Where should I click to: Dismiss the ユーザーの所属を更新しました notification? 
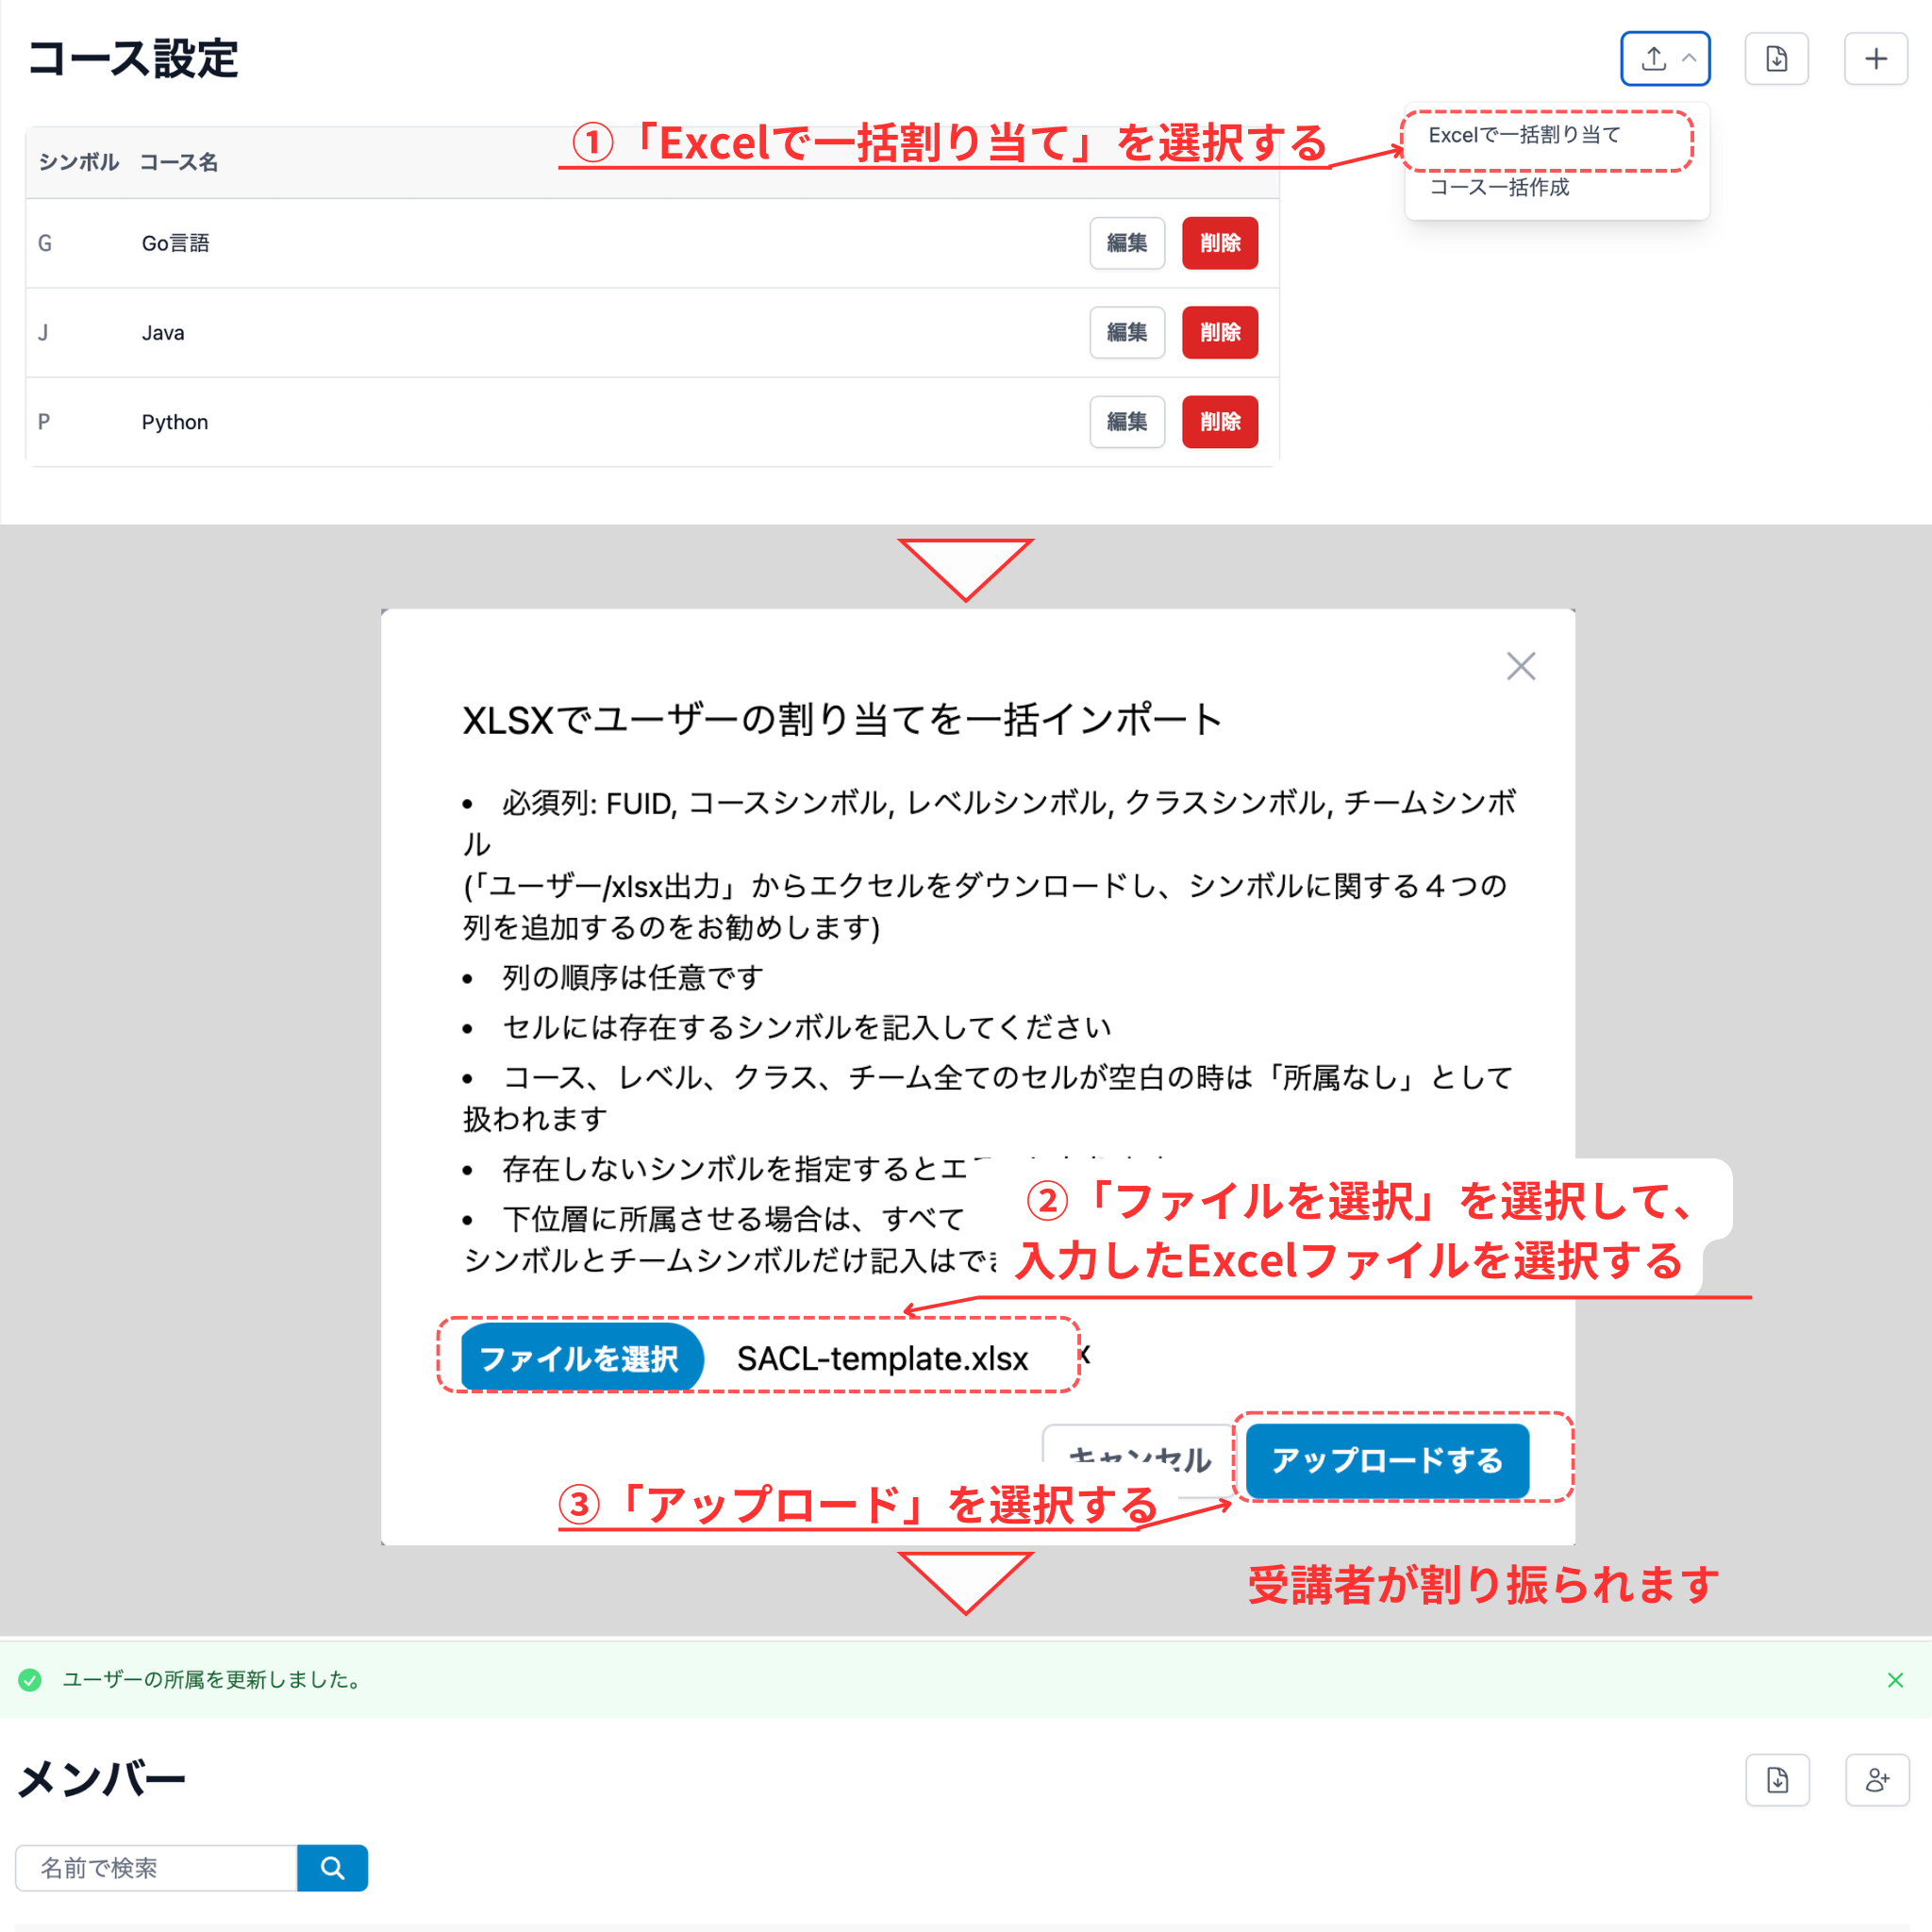(1895, 1680)
